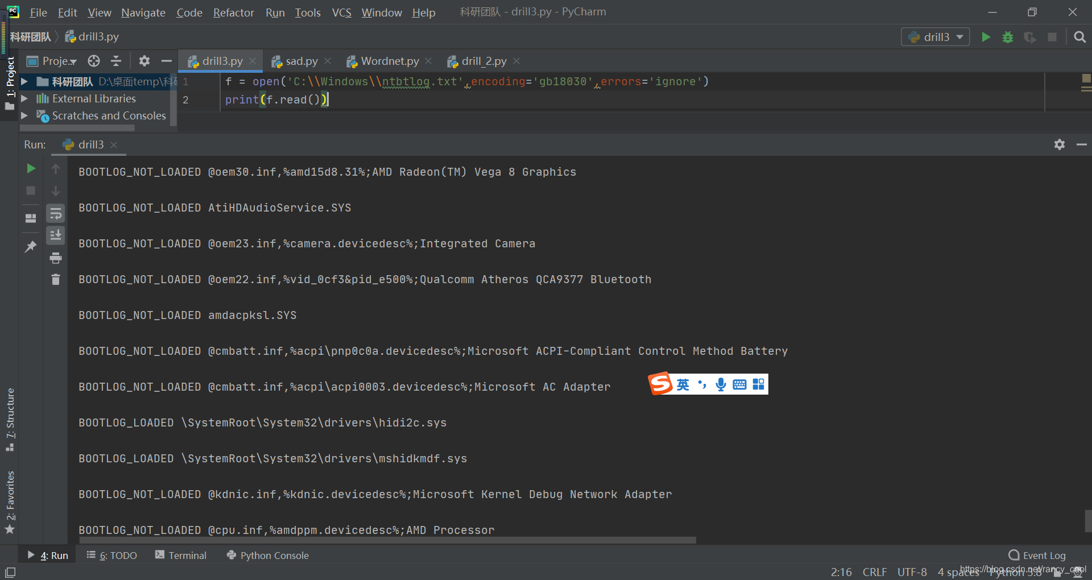Rerun drill3 in the Run panel
The height and width of the screenshot is (580, 1092).
(31, 168)
